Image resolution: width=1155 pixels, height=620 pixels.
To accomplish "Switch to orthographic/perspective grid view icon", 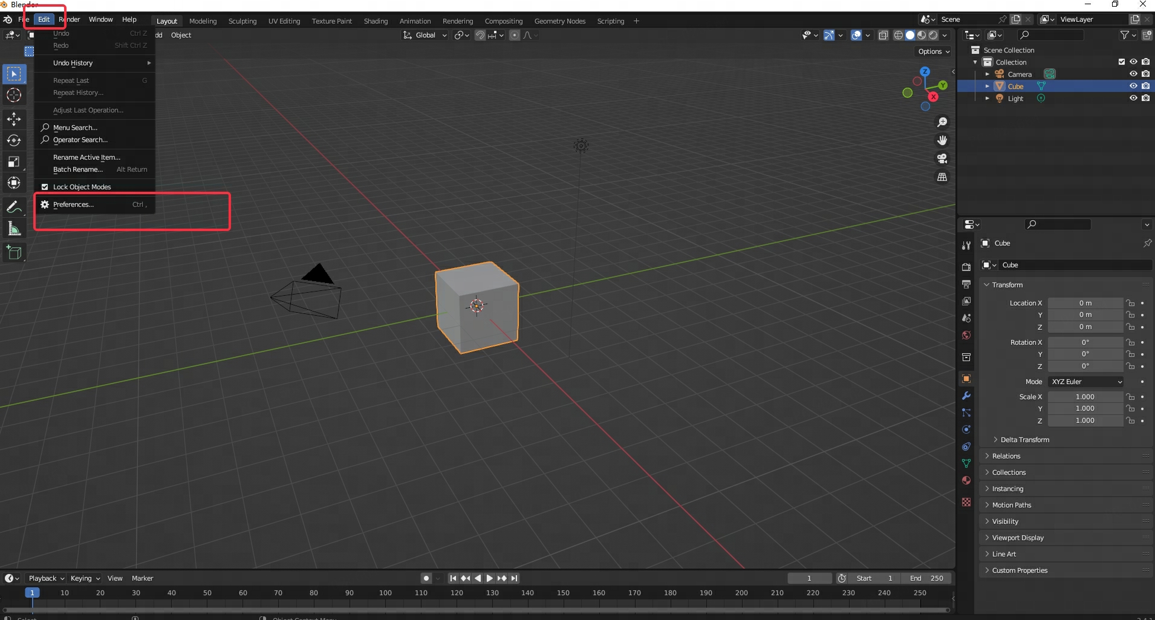I will pos(942,177).
